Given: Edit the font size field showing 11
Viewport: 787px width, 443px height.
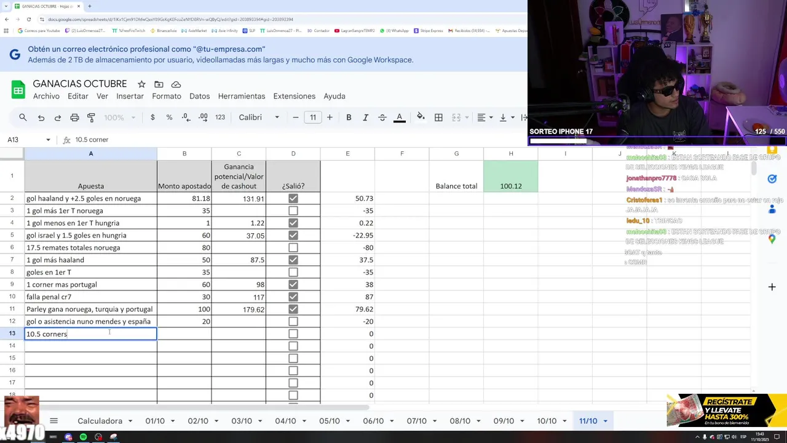Looking at the screenshot, I should (x=313, y=118).
